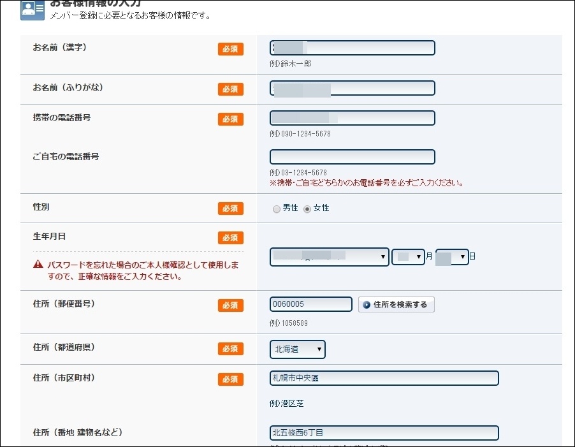Click the 必須 badge beside 住所（郵便番号）
Screen dimensions: 575x447
pos(230,305)
